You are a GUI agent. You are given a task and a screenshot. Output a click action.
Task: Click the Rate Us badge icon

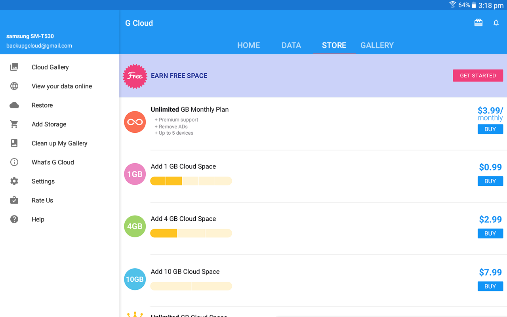14,200
